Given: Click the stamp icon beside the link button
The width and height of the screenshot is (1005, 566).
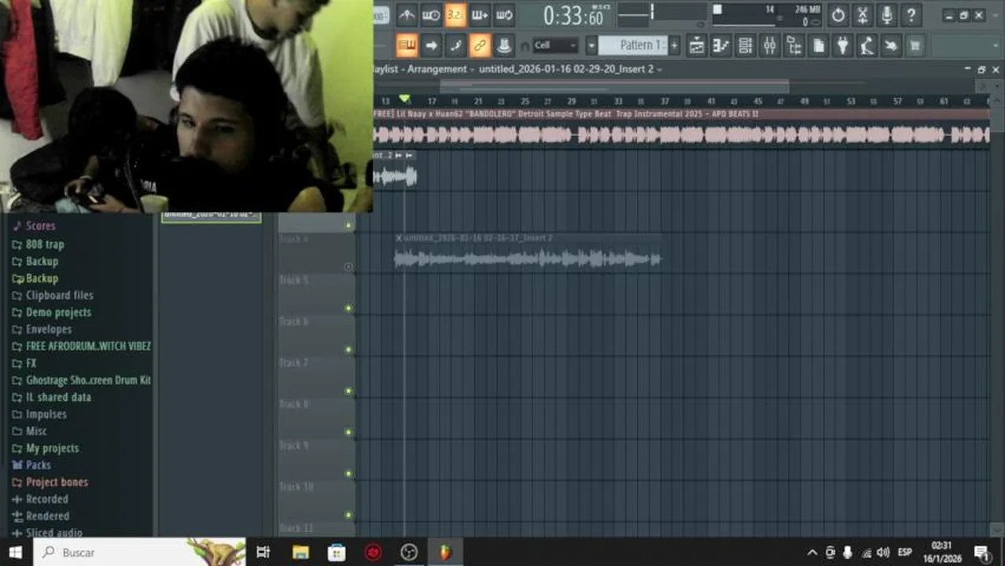Looking at the screenshot, I should 504,46.
